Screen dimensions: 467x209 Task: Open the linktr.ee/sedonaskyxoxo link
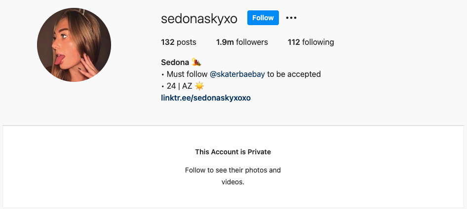coord(206,98)
